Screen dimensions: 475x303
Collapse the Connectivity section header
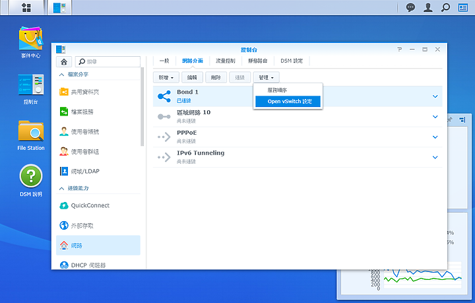coord(98,188)
